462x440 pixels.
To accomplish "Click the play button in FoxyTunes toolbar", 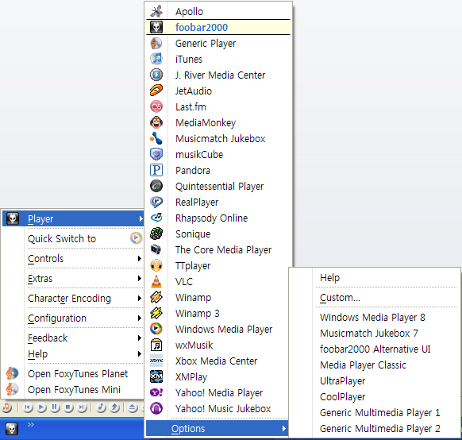I will coord(41,407).
